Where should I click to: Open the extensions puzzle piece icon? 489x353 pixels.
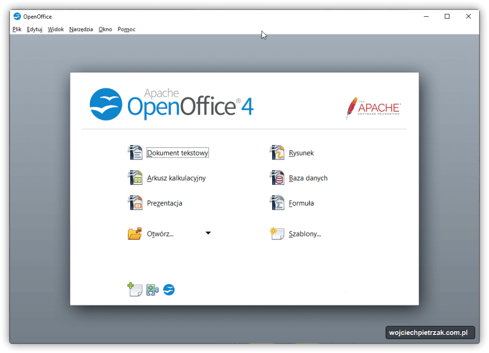coord(152,290)
